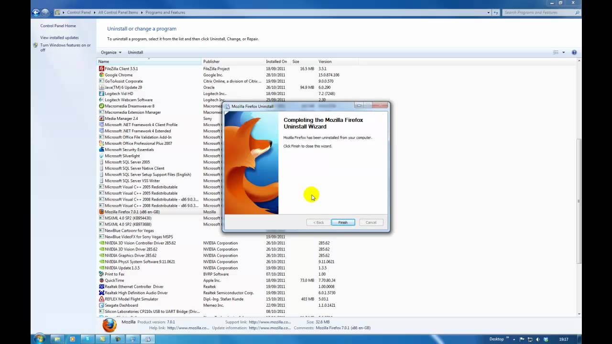Open Turn Windows features on or off
612x344 pixels.
[66, 47]
